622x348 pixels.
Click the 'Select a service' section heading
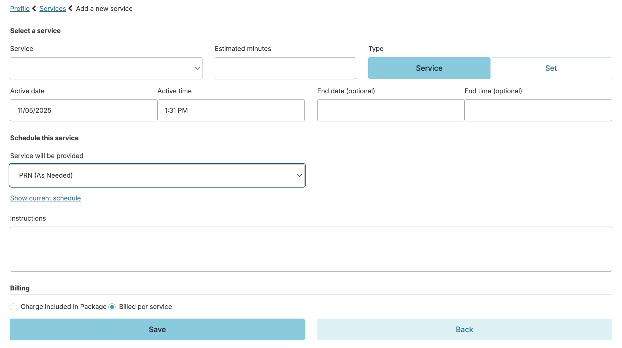(x=35, y=31)
